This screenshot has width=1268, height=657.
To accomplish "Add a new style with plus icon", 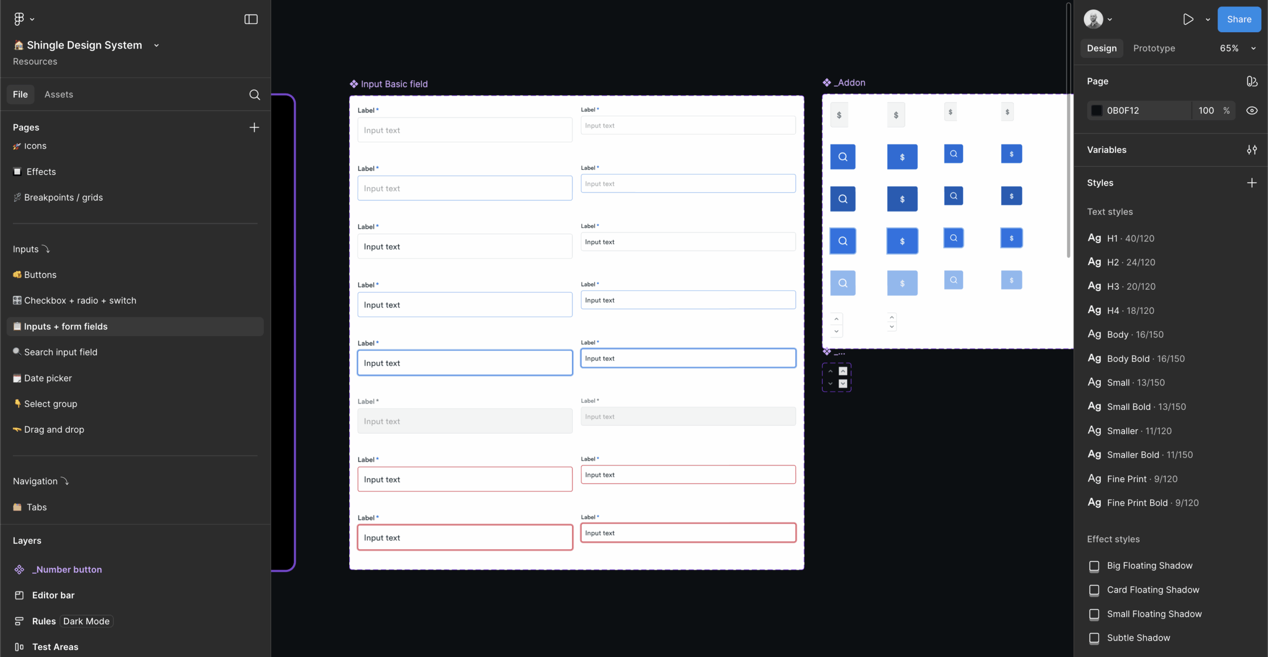I will pos(1252,183).
